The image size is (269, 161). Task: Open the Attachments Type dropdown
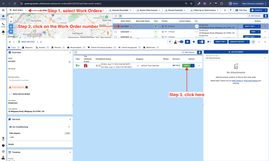pos(236,58)
